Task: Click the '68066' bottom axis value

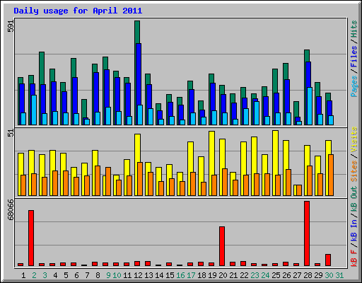Action: point(11,209)
